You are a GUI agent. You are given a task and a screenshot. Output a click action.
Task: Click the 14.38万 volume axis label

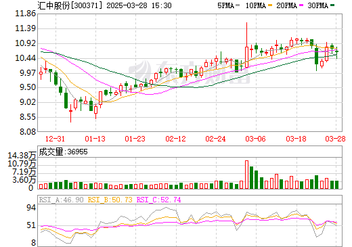tap(22, 156)
